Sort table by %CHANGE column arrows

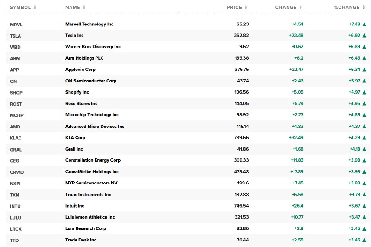(x=364, y=7)
